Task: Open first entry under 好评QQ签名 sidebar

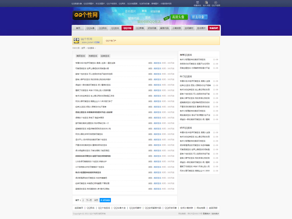Action: click(195, 133)
